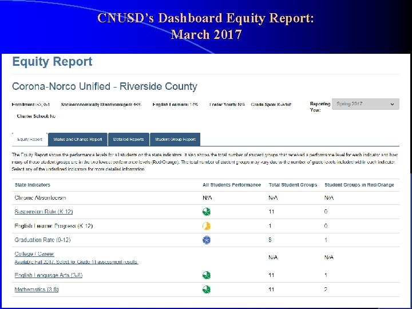This screenshot has width=412, height=309.
Task: Click the Grade Span: K-Adult text
Action: click(x=271, y=104)
